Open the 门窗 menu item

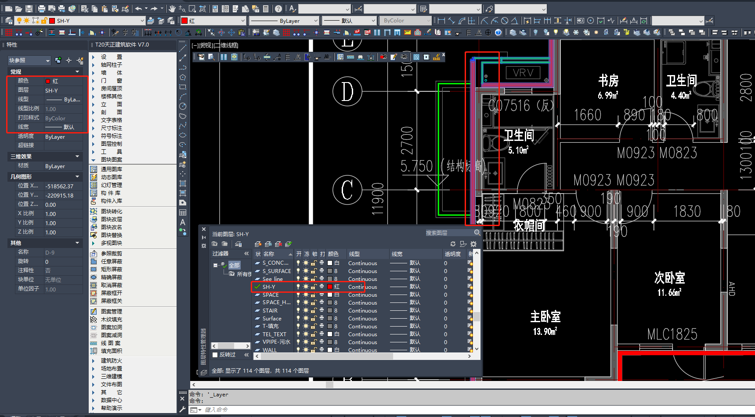pos(112,80)
